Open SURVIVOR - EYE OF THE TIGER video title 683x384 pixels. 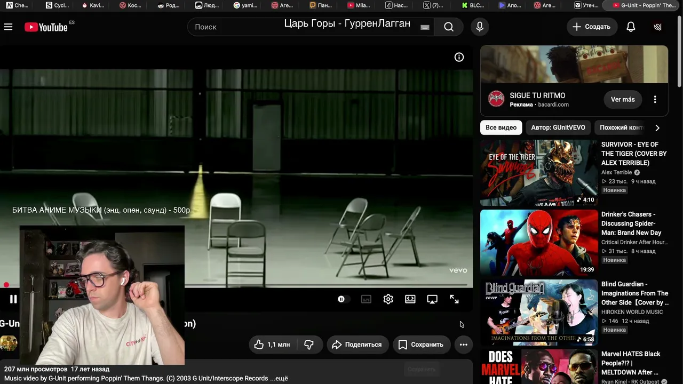(634, 154)
